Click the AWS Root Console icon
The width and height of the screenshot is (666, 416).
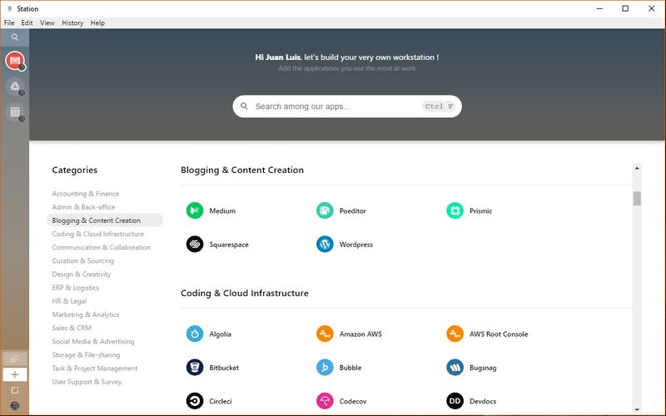click(x=455, y=334)
